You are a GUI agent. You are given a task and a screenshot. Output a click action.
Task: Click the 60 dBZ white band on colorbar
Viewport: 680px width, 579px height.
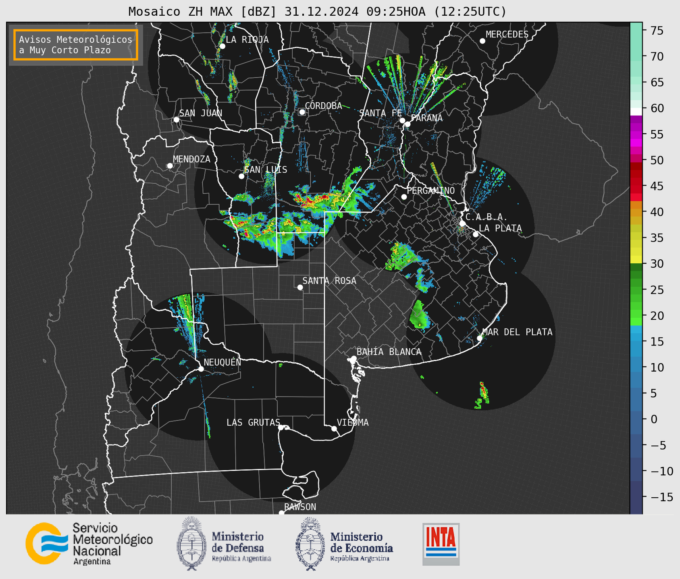click(636, 112)
